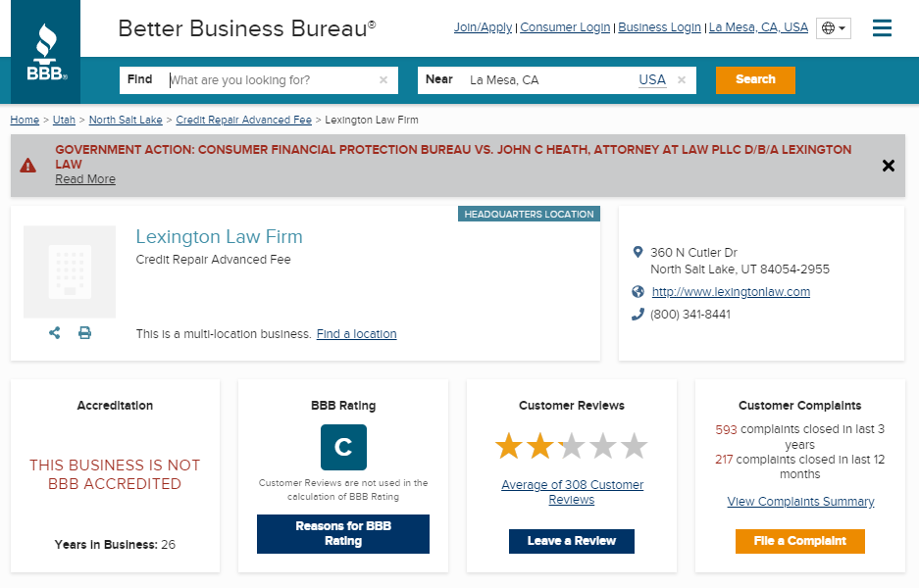Print the business profile page
Image resolution: width=919 pixels, height=588 pixels.
point(85,333)
